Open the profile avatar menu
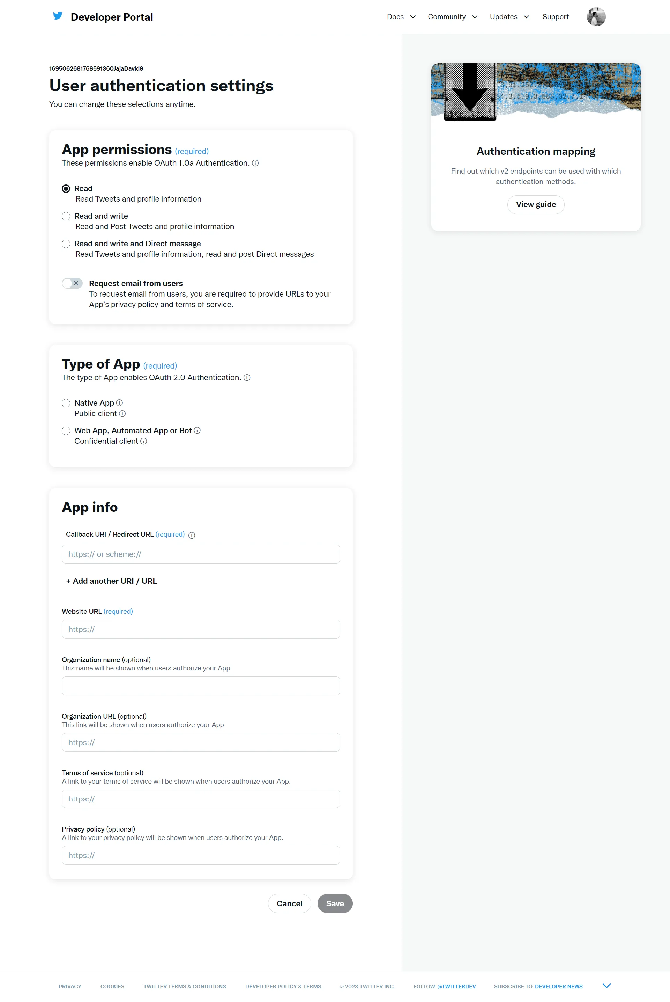The height and width of the screenshot is (1002, 670). click(596, 17)
